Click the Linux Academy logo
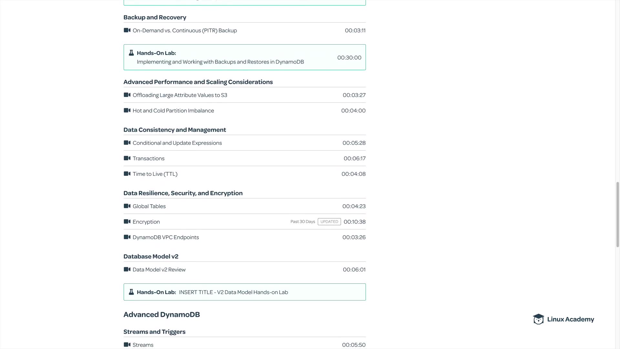 563,319
